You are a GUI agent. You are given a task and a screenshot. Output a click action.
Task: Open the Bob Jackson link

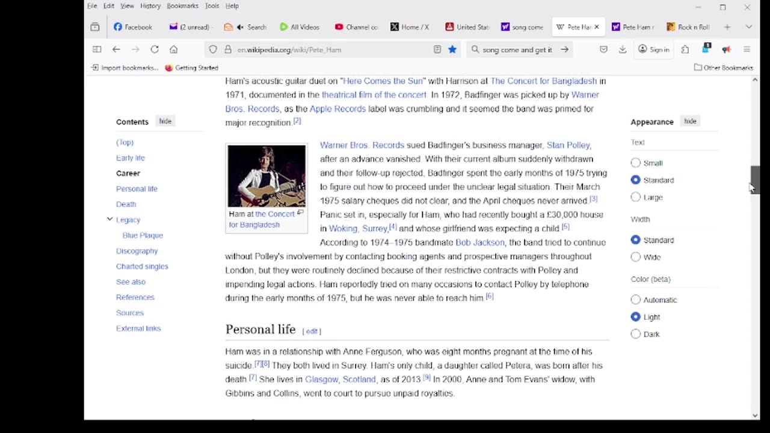coord(480,242)
